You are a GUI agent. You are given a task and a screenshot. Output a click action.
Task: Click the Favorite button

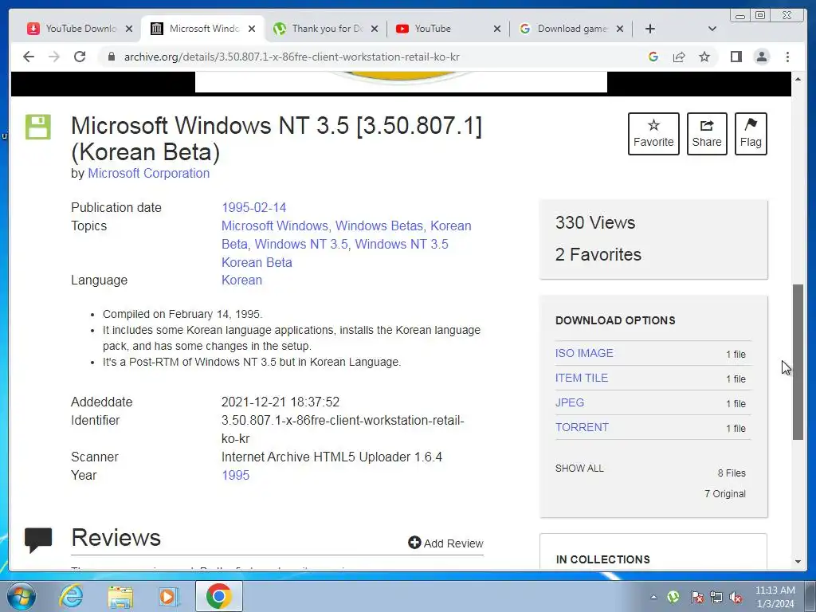point(653,134)
